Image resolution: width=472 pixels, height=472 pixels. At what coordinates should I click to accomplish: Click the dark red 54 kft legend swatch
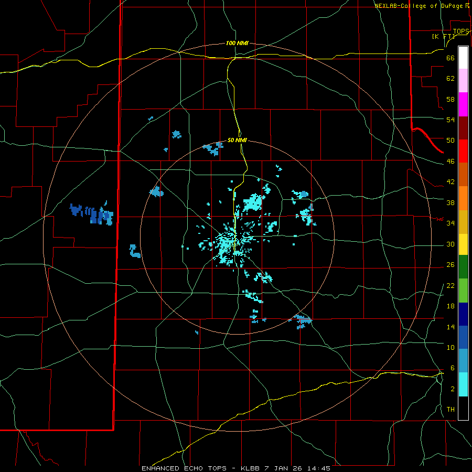point(463,128)
